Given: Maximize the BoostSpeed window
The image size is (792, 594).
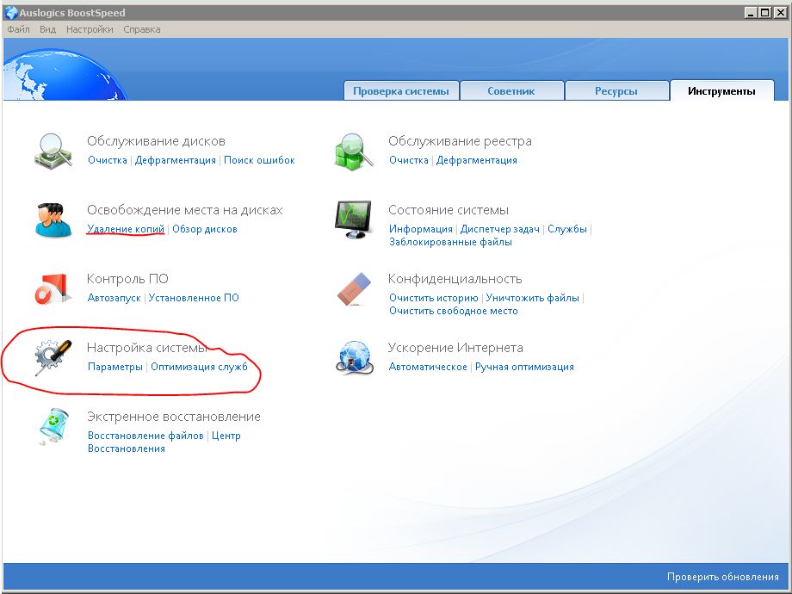Looking at the screenshot, I should pos(764,13).
